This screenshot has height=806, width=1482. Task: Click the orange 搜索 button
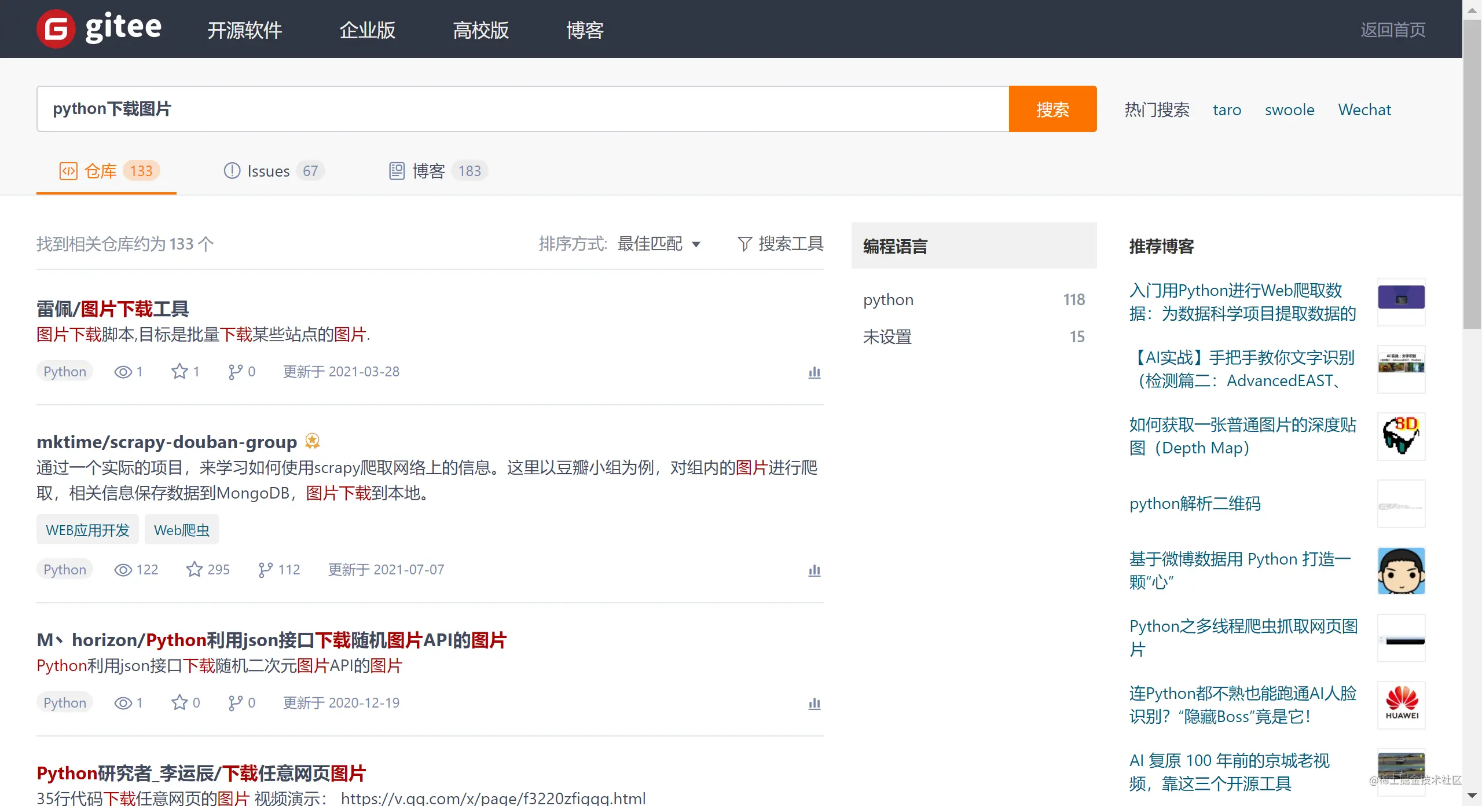tap(1052, 109)
